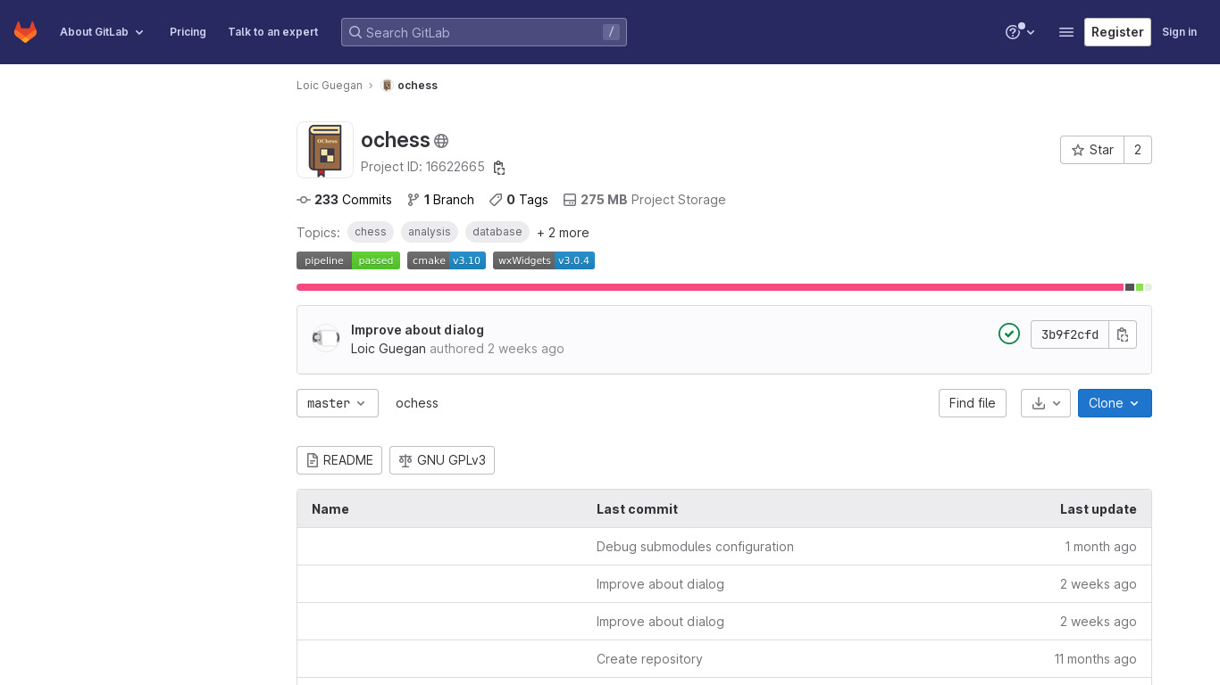1220x685 pixels.
Task: Open the hamburger navigation menu
Action: 1065,32
